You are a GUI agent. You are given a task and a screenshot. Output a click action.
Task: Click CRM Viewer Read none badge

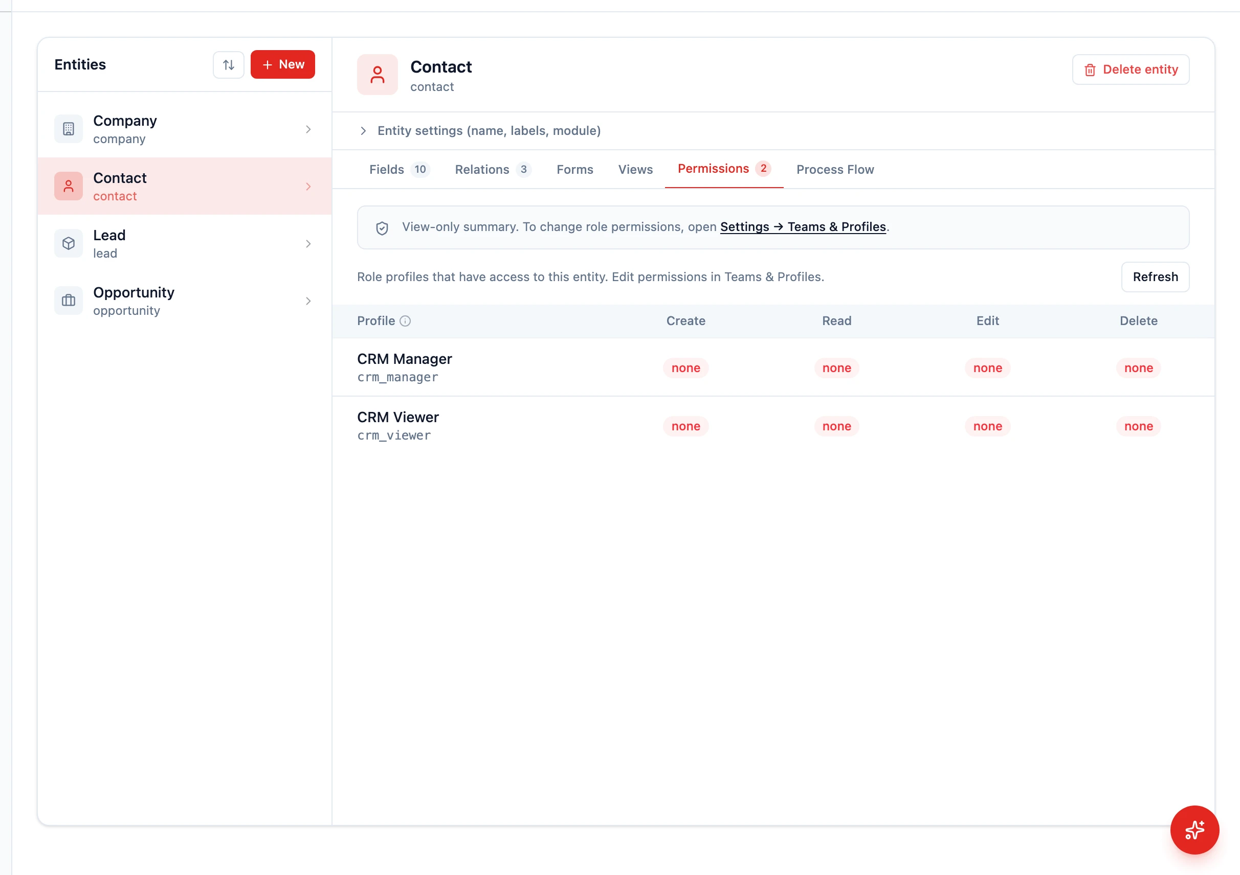tap(836, 426)
